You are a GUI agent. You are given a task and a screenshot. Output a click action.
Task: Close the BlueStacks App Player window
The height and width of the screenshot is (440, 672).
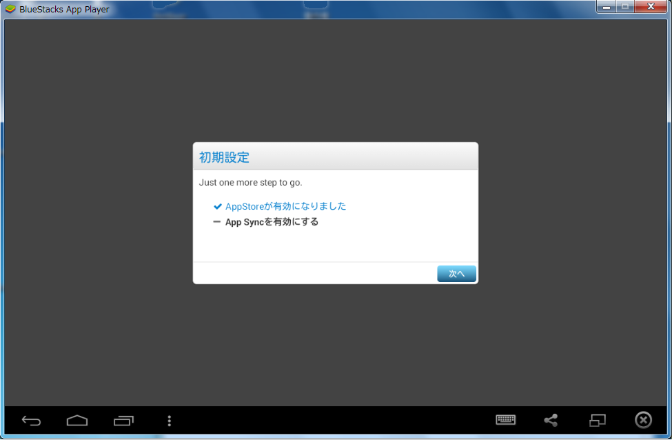(651, 6)
